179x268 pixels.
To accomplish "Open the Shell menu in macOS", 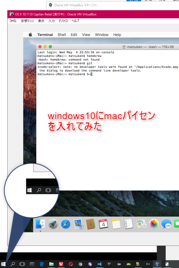I will coord(62,35).
